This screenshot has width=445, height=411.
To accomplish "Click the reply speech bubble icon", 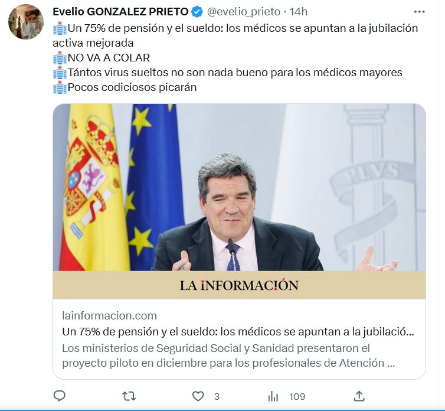I will pos(60,396).
